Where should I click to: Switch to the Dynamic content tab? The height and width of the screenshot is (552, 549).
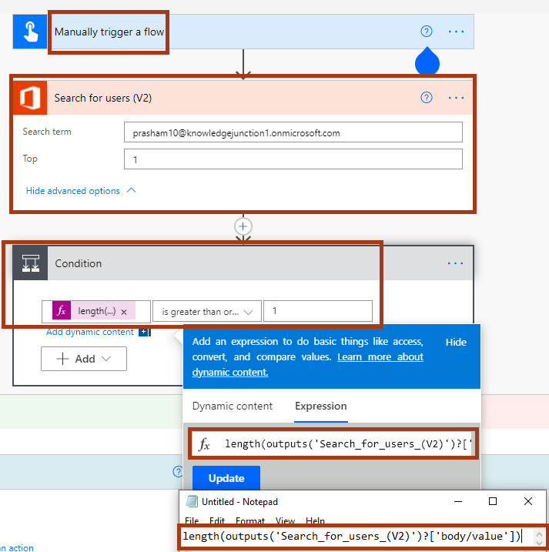tap(233, 406)
